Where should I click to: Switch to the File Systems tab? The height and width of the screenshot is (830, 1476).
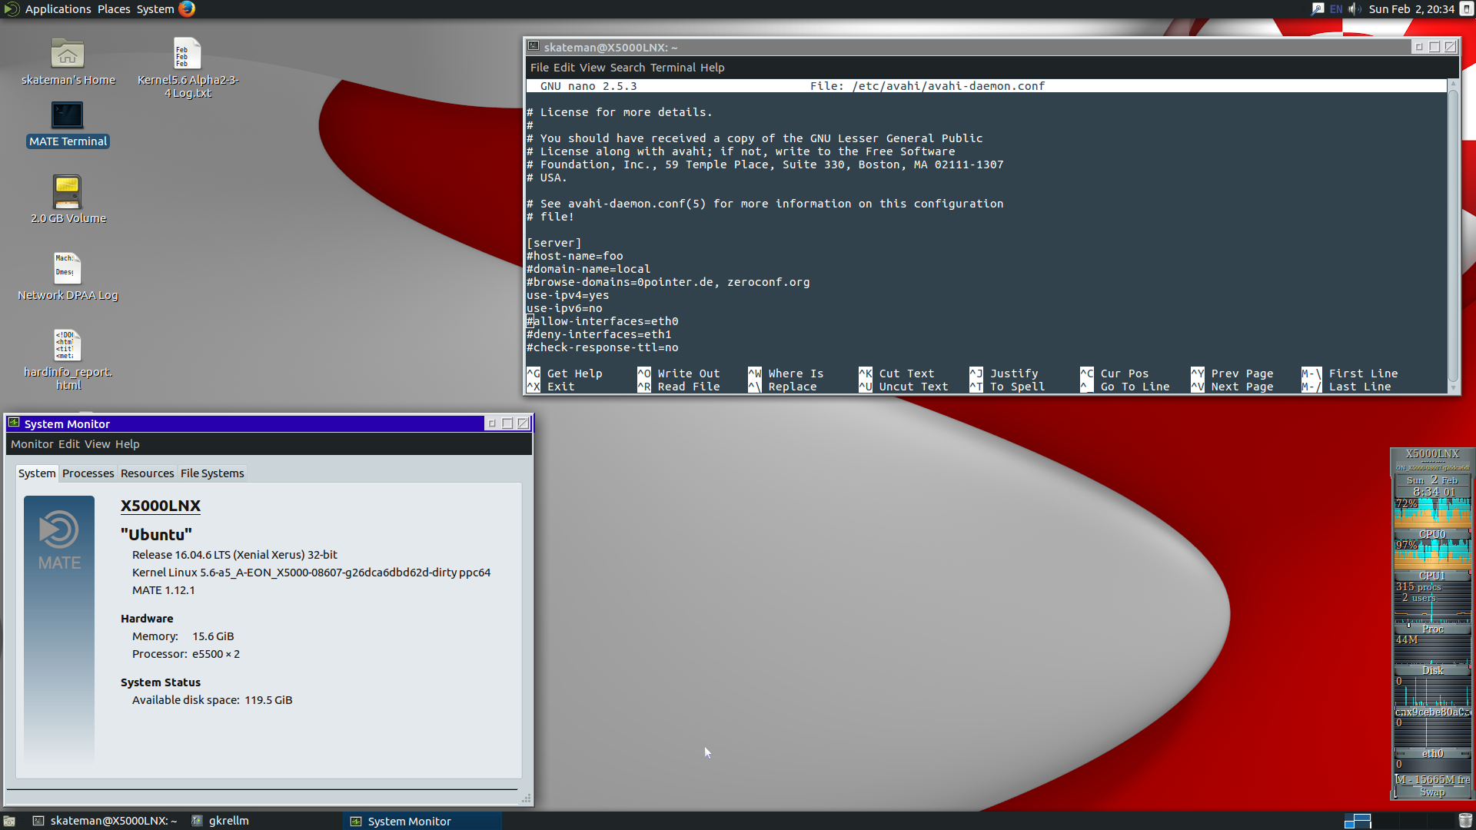click(212, 473)
